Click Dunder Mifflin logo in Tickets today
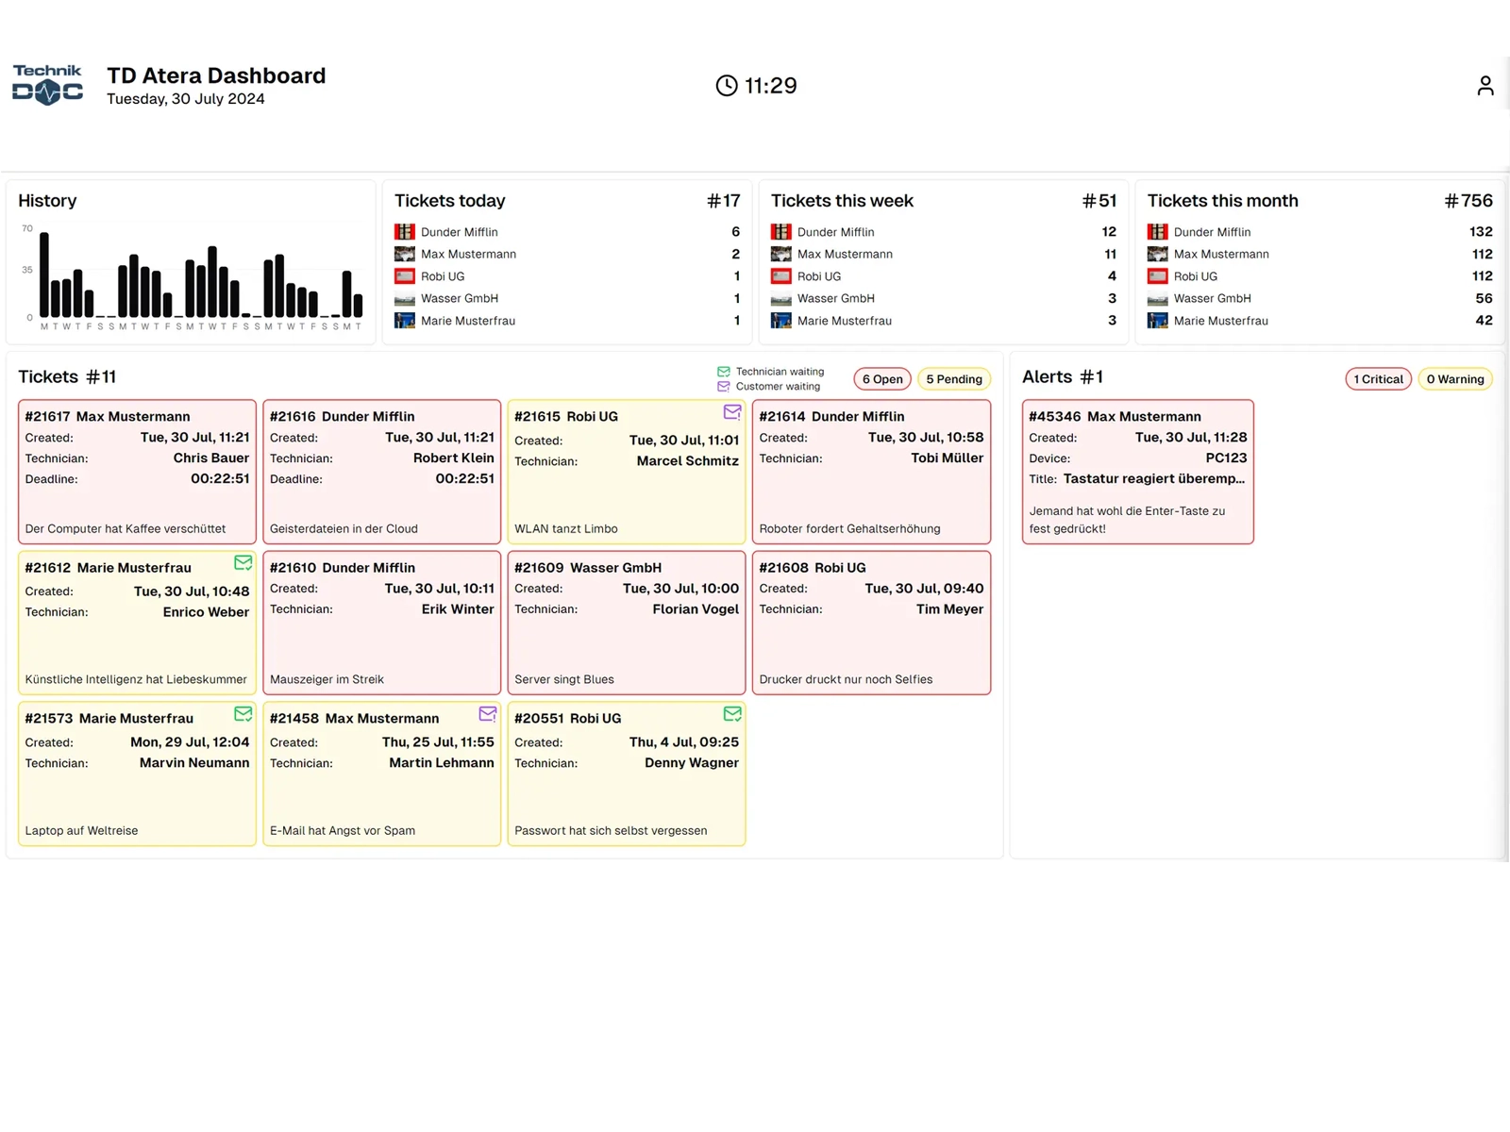 coord(405,232)
